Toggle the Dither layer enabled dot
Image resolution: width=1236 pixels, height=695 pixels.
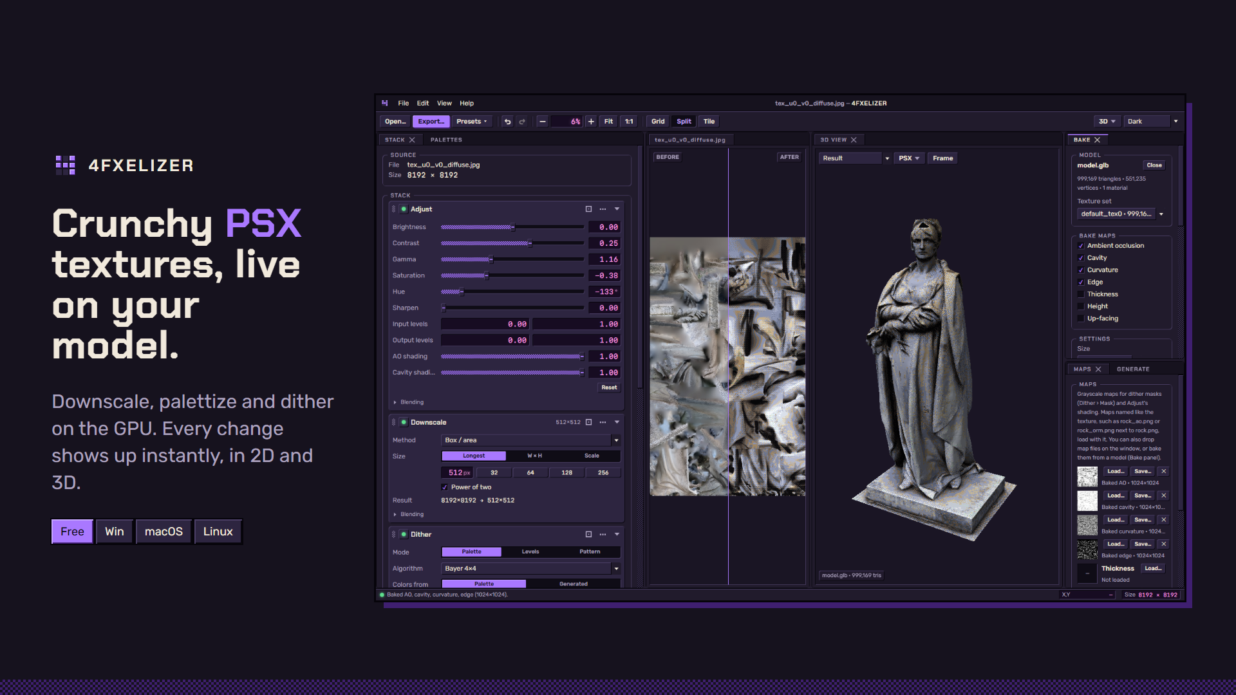coord(404,534)
